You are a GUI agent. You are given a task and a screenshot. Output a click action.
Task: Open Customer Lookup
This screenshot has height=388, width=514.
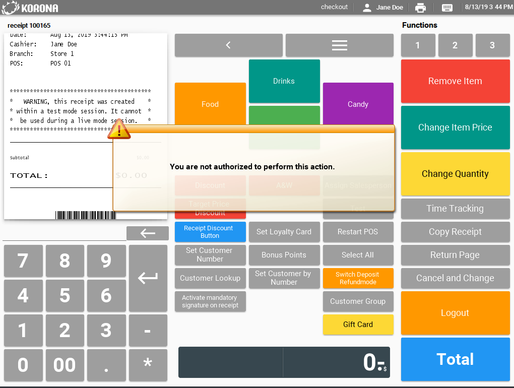pyautogui.click(x=210, y=278)
